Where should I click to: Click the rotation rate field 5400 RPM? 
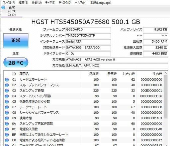tap(156, 42)
